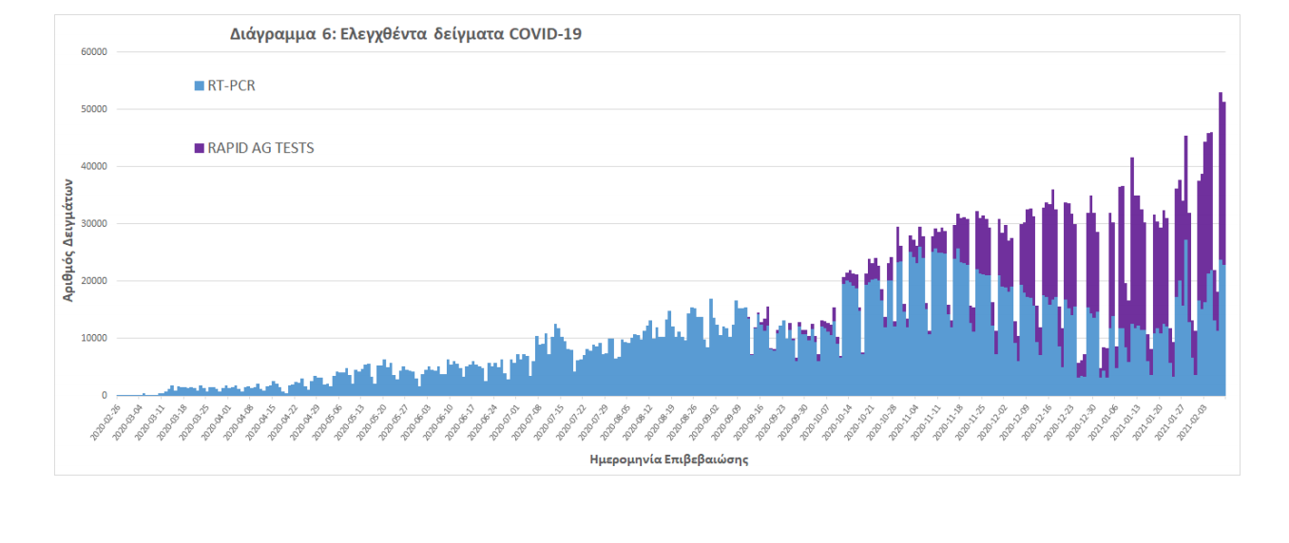Click the 0 y-axis tick label
Viewport: 1289px width, 543px height.
pyautogui.click(x=105, y=396)
